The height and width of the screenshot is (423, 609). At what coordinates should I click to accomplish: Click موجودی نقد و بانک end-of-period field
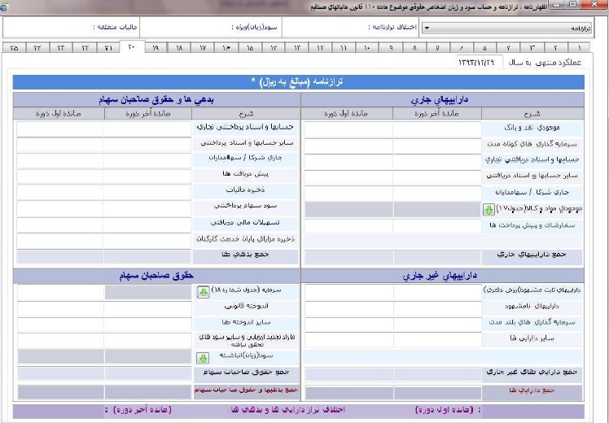coord(437,129)
